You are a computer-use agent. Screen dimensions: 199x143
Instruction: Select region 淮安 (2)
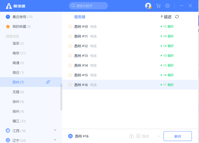click(18, 43)
